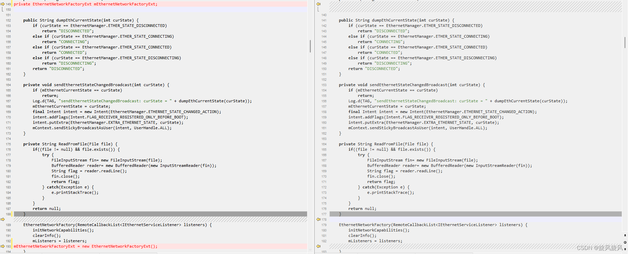Image resolution: width=628 pixels, height=254 pixels.
Task: Click left pane 'FileInputStream fin=' line 178
Action: point(107,160)
